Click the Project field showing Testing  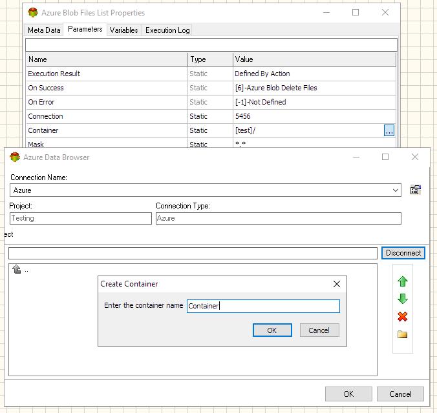[x=81, y=218]
